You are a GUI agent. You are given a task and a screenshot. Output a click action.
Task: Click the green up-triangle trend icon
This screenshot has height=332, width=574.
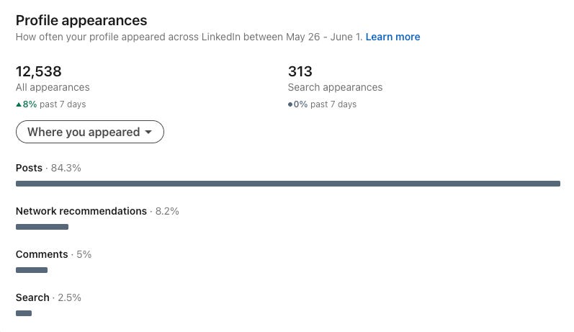(19, 104)
